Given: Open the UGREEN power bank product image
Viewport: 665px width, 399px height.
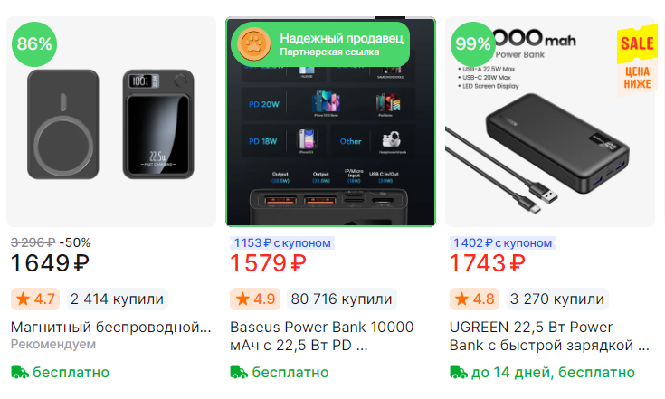Looking at the screenshot, I should (550, 122).
